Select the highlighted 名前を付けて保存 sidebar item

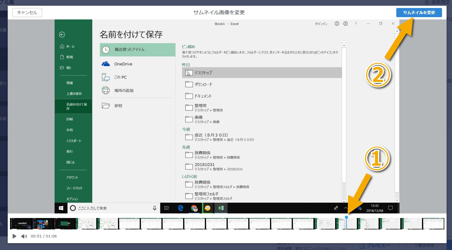pos(73,106)
